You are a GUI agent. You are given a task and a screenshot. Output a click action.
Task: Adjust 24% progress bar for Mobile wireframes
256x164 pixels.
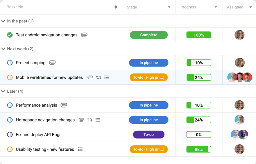(x=199, y=77)
